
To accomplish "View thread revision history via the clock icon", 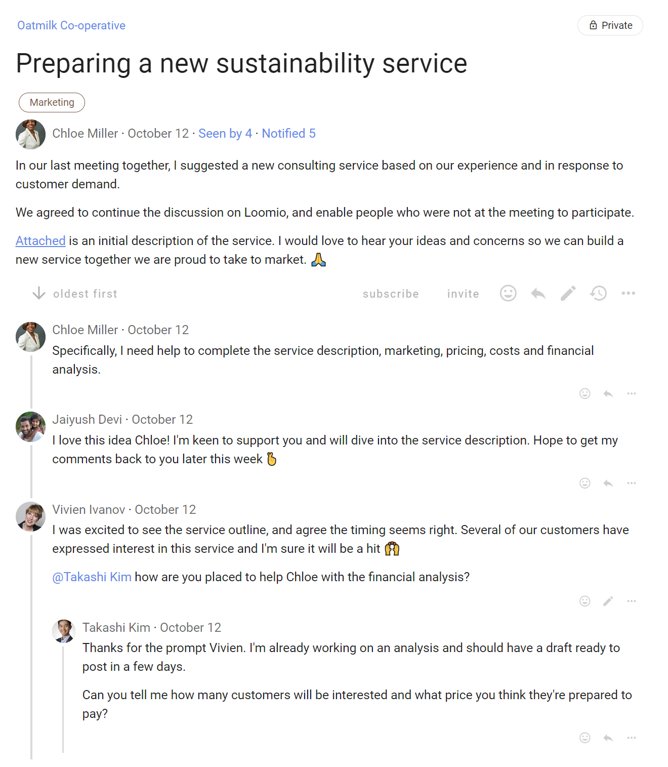I will [x=598, y=293].
